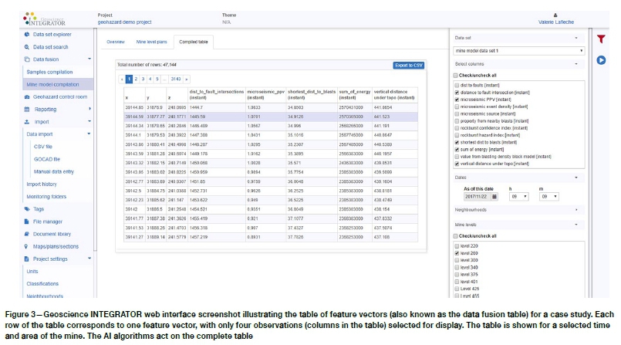The height and width of the screenshot is (345, 621).
Task: Click the red filter funnel icon
Action: [601, 38]
